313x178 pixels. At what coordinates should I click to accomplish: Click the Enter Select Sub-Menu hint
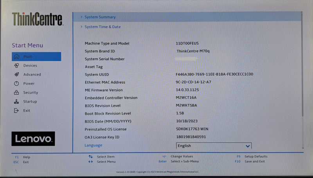(x=179, y=162)
